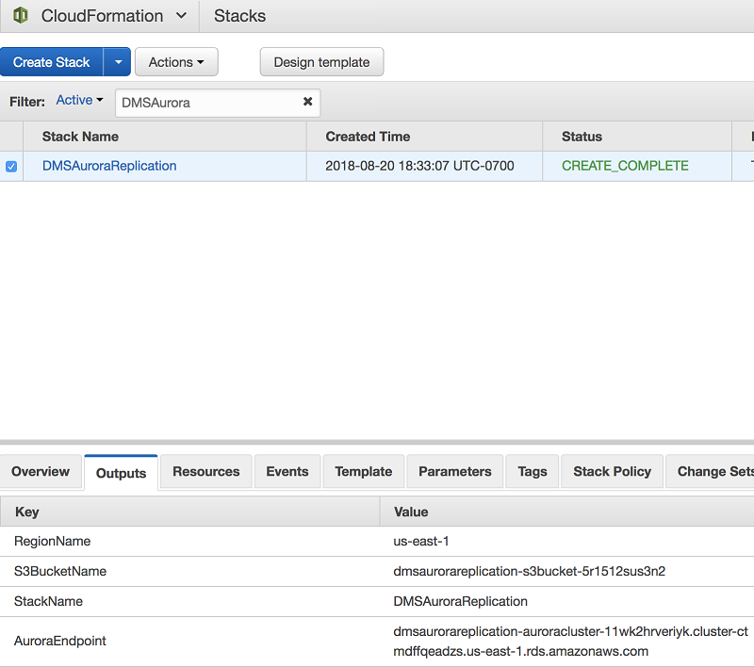Click the DMSAuroraReplication value in Outputs
This screenshot has width=754, height=667.
[460, 601]
